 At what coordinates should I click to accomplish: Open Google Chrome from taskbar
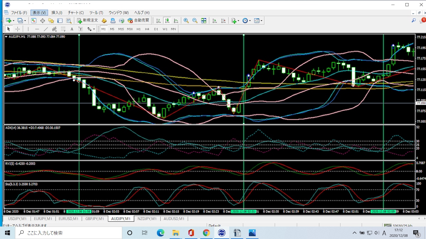[206, 233]
